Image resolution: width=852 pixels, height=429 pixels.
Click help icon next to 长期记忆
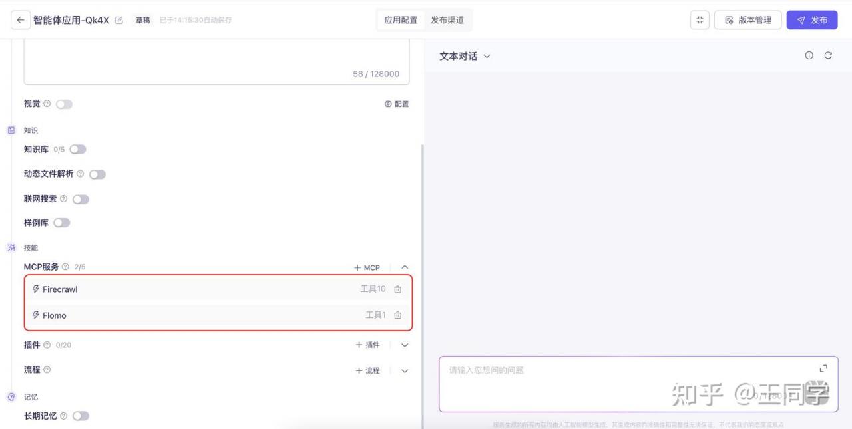click(x=64, y=416)
